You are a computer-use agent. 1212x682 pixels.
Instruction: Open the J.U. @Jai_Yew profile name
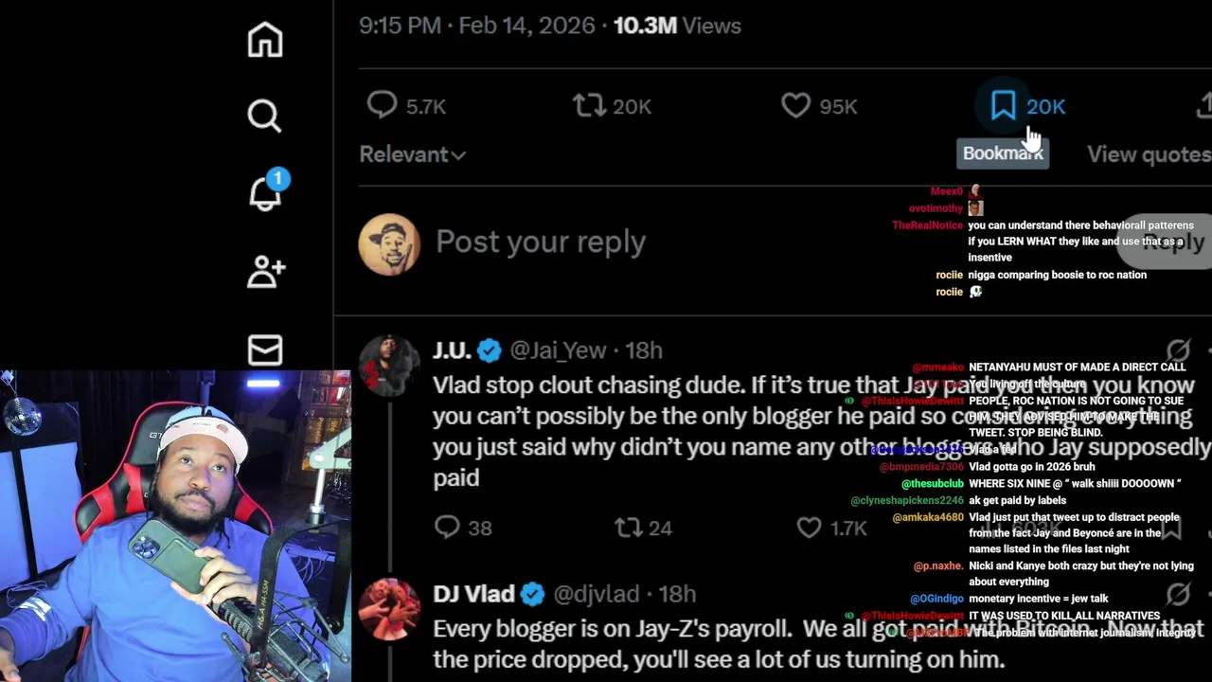tap(451, 350)
